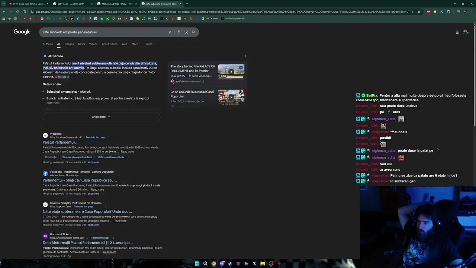Open Epic Games launcher from taskbar
This screenshot has height=268, width=476.
[x=238, y=264]
